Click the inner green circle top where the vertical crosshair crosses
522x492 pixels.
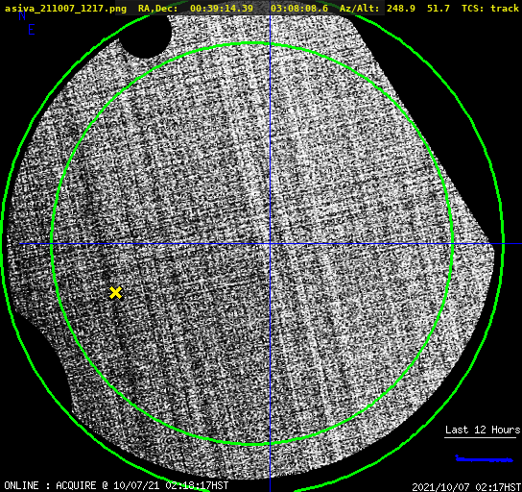270,43
